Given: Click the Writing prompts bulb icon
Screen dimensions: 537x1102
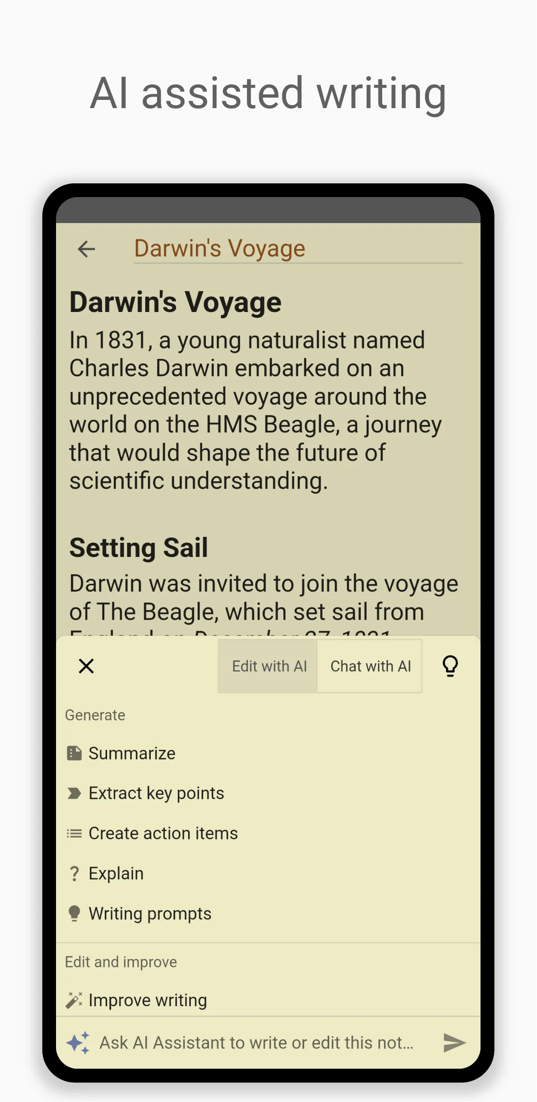Looking at the screenshot, I should coord(74,914).
